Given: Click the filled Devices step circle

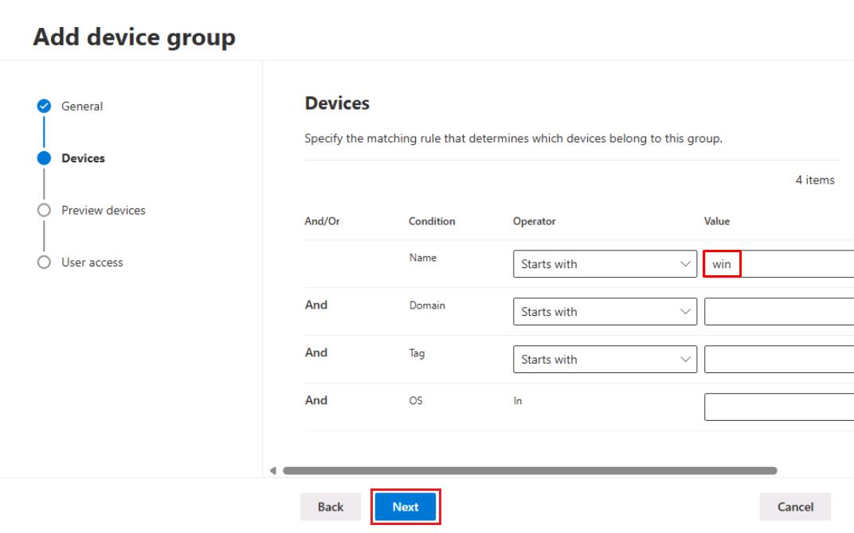Looking at the screenshot, I should pyautogui.click(x=44, y=158).
